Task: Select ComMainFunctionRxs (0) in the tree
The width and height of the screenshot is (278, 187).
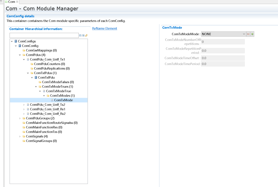Action: pos(44,127)
